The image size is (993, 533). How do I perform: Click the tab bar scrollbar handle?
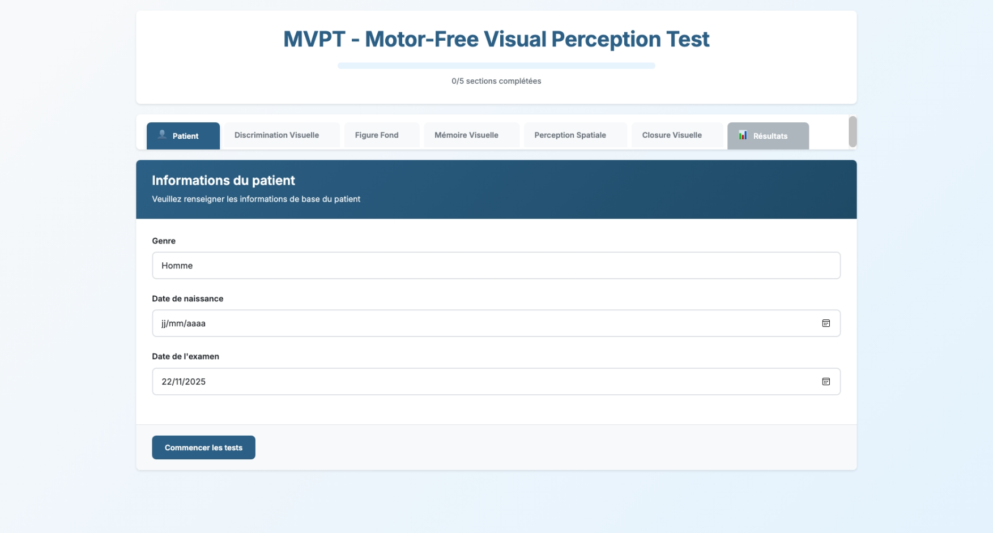pos(853,131)
